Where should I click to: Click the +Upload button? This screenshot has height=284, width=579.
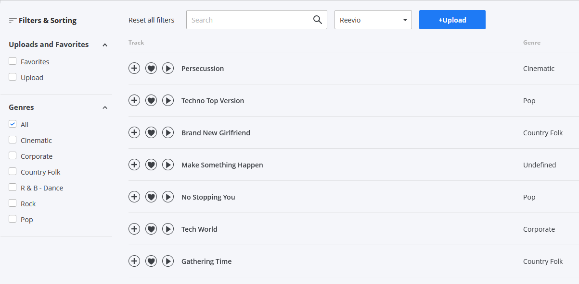tap(452, 20)
